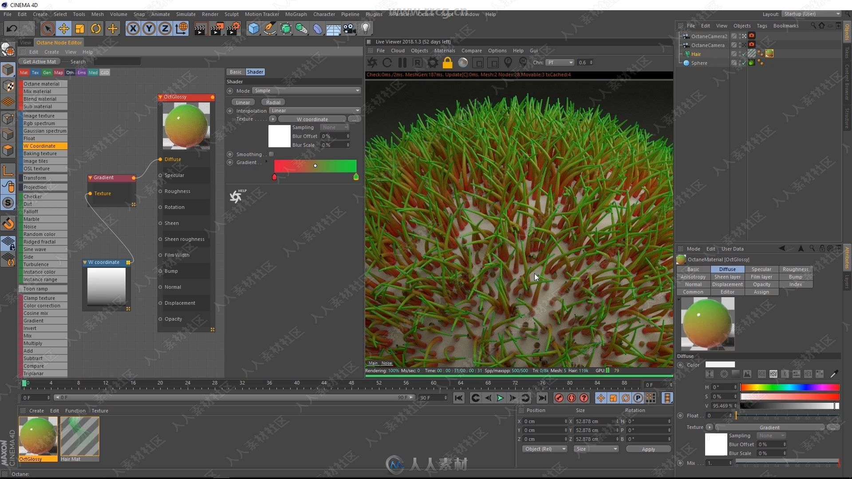Toggle Y axis lock icon
The width and height of the screenshot is (852, 479).
(x=149, y=29)
